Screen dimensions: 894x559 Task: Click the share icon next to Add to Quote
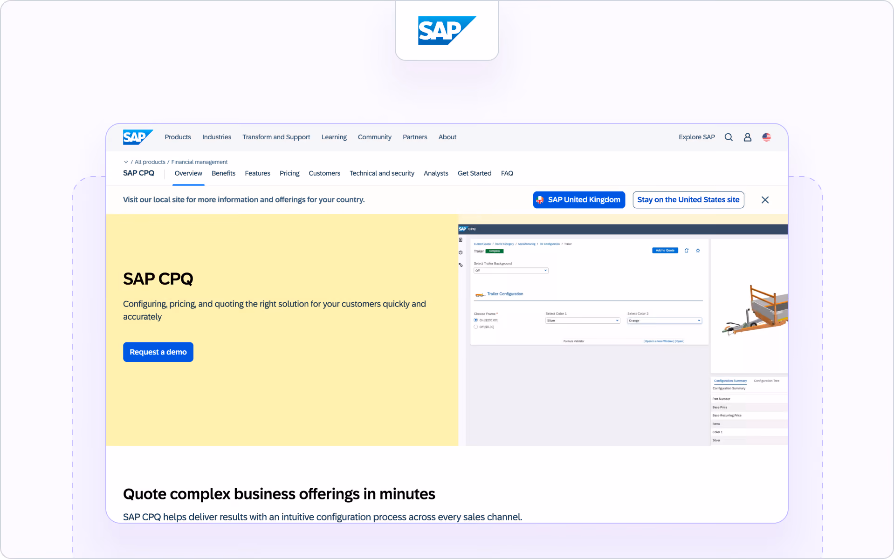pos(687,251)
